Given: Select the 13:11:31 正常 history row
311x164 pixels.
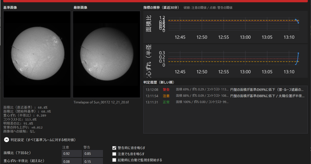Looking at the screenshot, I should 225,102.
